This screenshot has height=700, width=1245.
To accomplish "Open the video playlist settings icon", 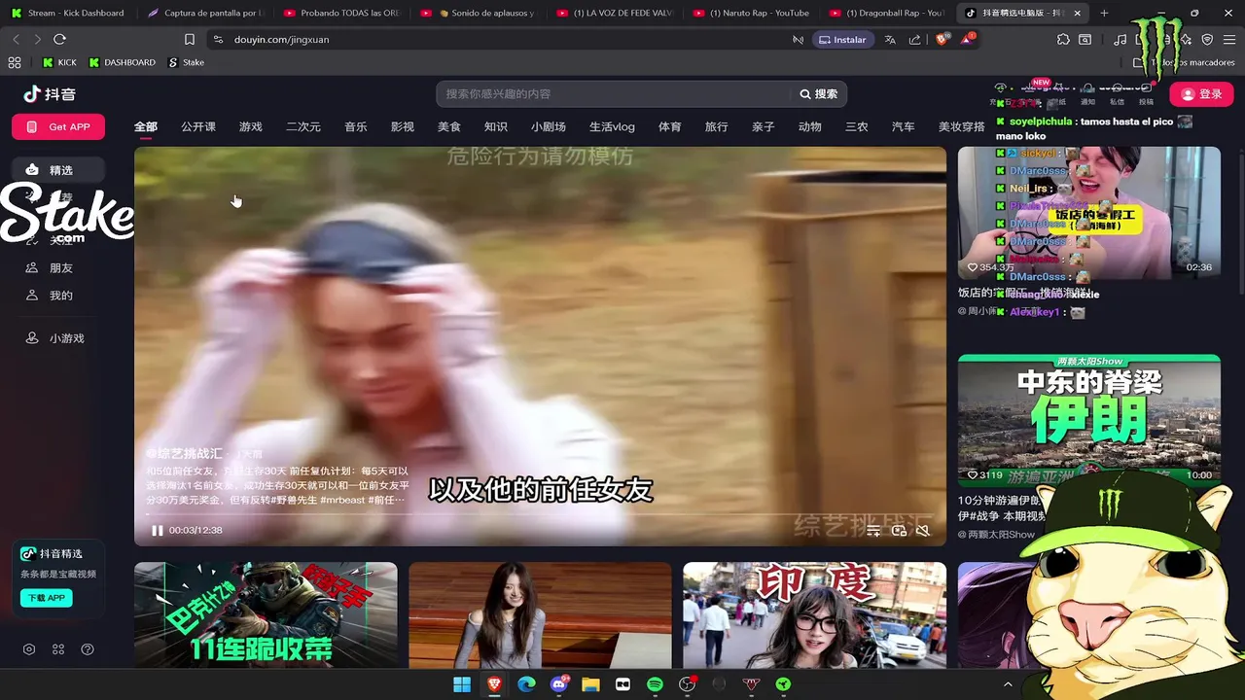I will click(x=873, y=530).
